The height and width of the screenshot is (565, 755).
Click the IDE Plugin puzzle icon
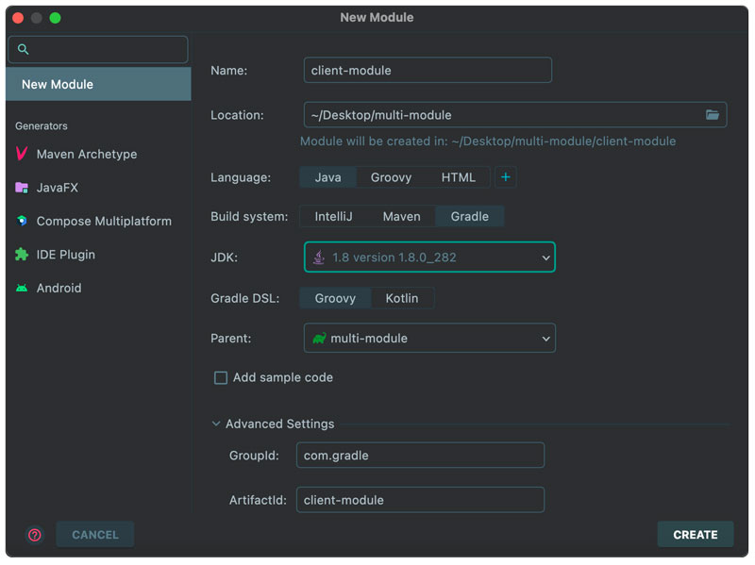22,254
